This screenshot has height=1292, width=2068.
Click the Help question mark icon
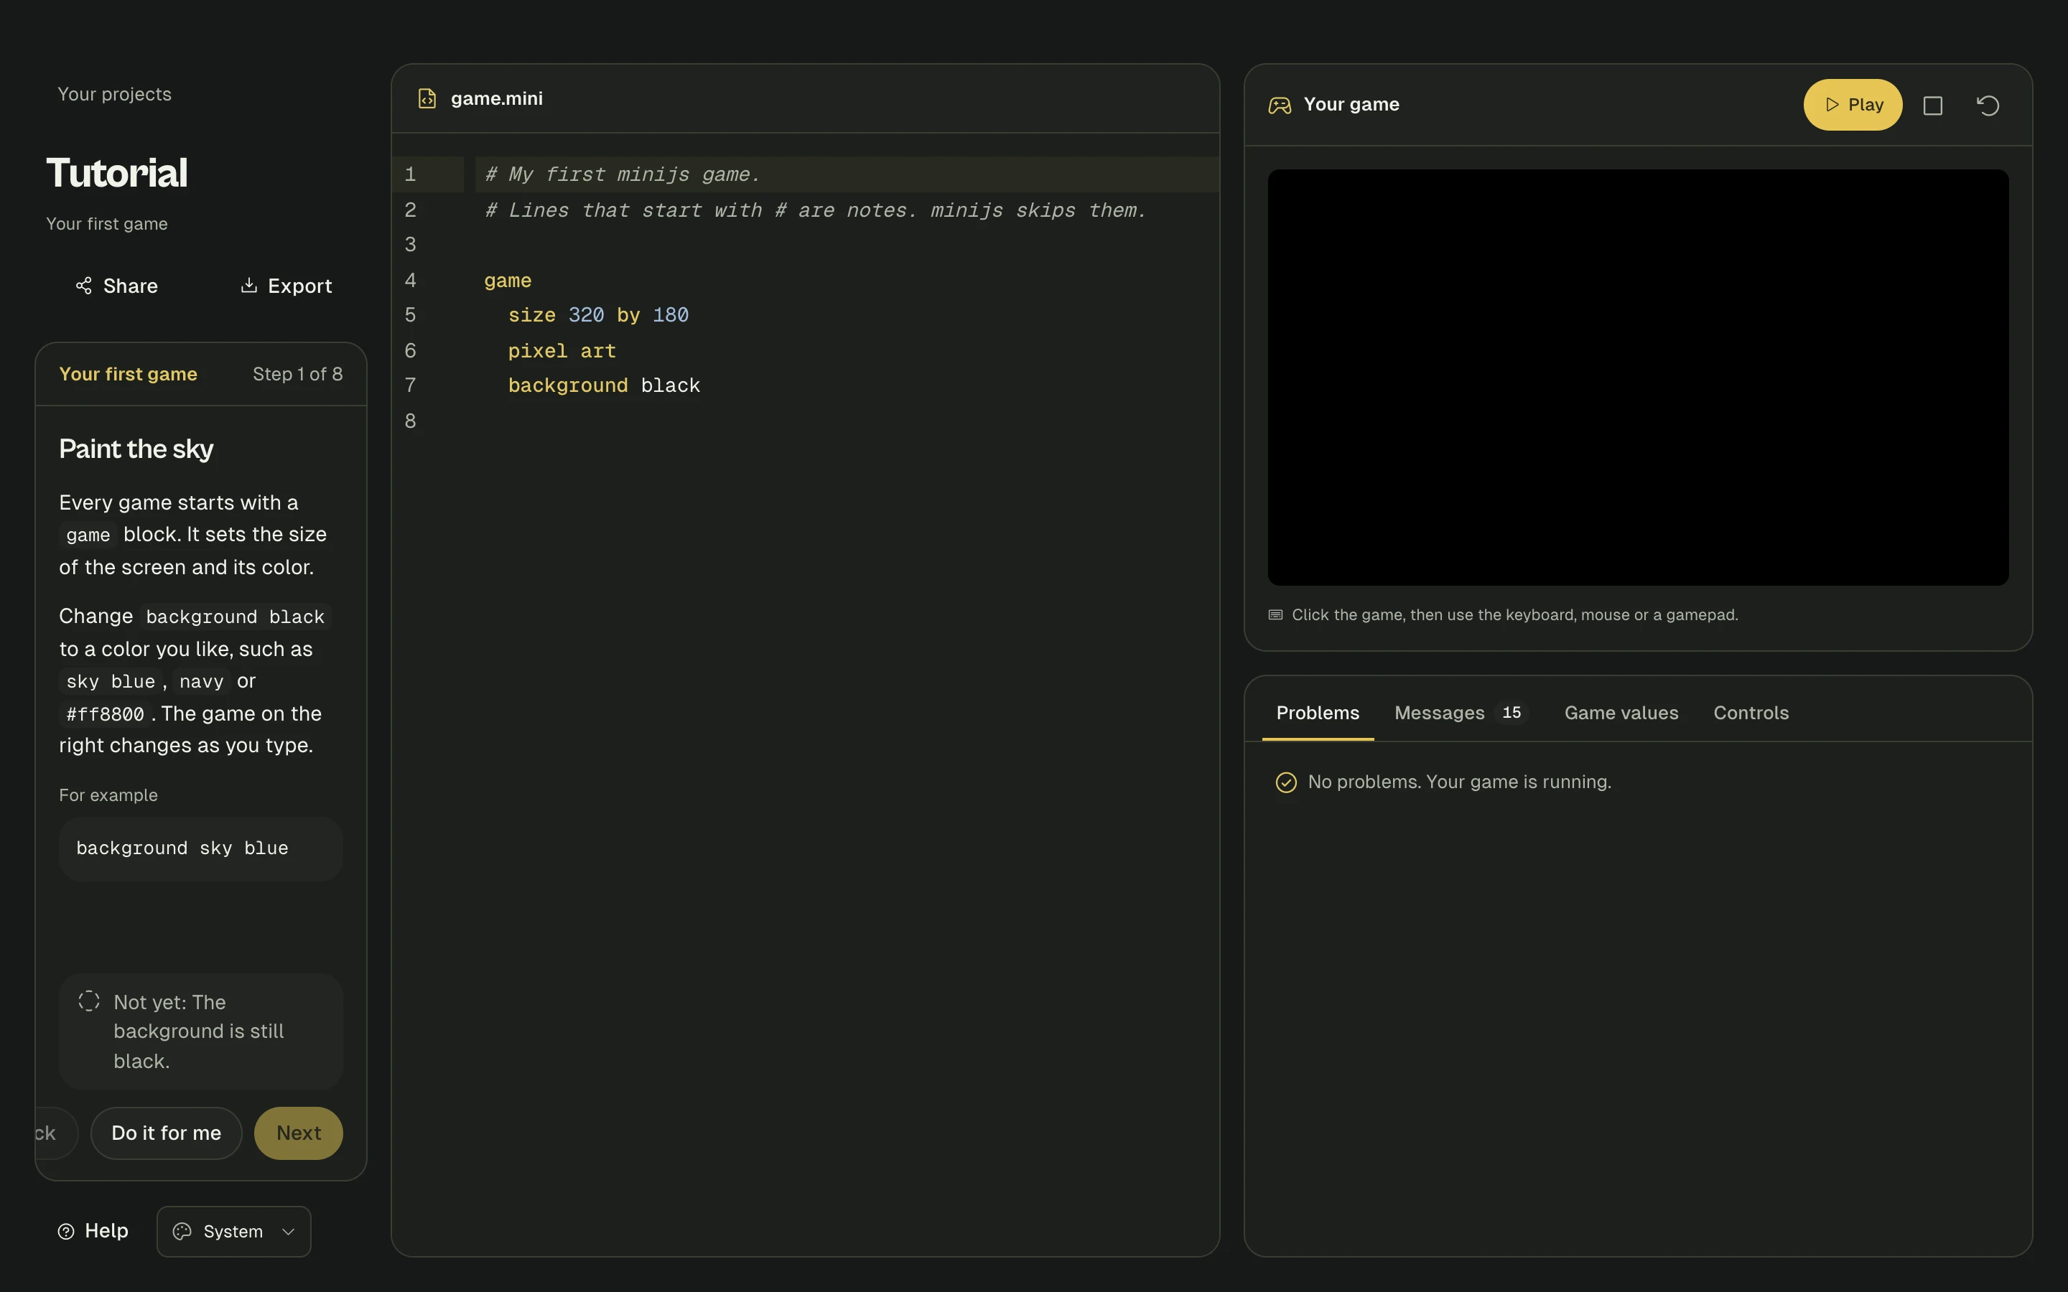click(x=66, y=1231)
